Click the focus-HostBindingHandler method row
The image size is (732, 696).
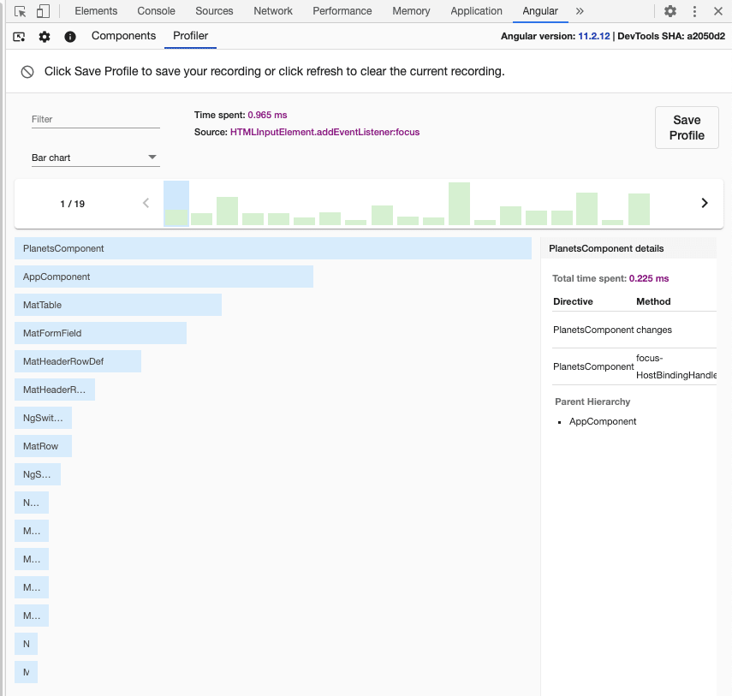(634, 366)
